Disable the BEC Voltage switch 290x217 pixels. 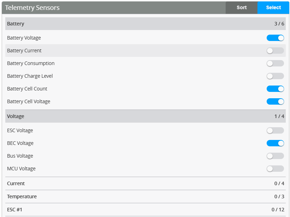pyautogui.click(x=275, y=143)
